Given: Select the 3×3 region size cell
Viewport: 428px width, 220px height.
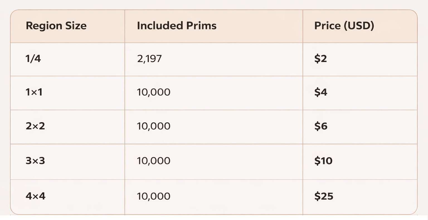Looking at the screenshot, I should [35, 161].
